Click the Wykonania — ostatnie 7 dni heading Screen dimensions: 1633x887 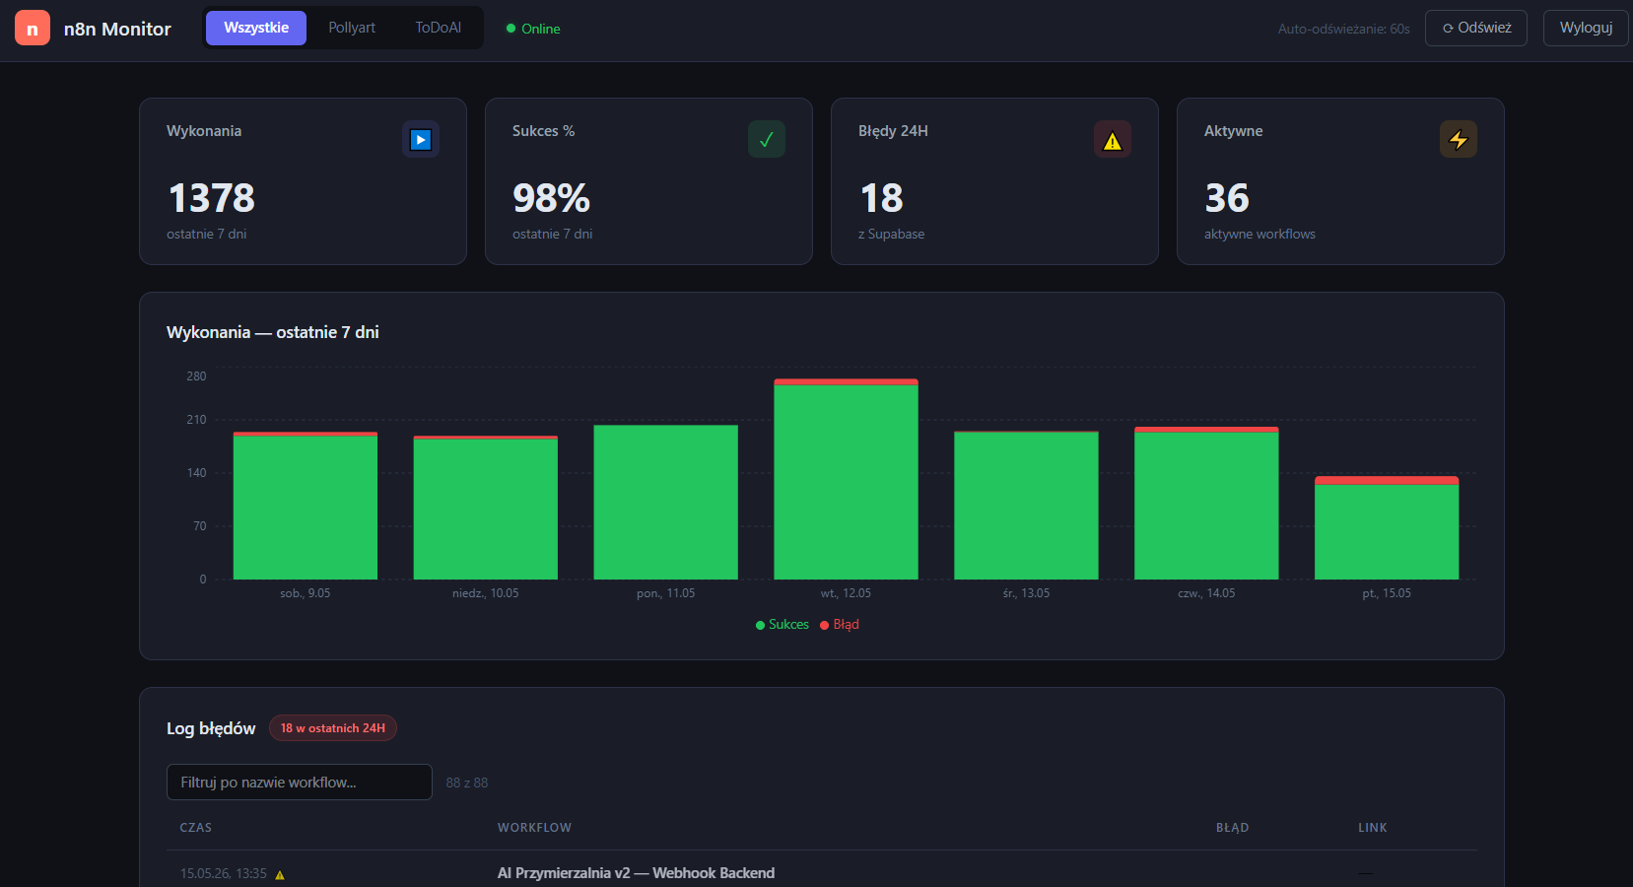[x=273, y=332]
